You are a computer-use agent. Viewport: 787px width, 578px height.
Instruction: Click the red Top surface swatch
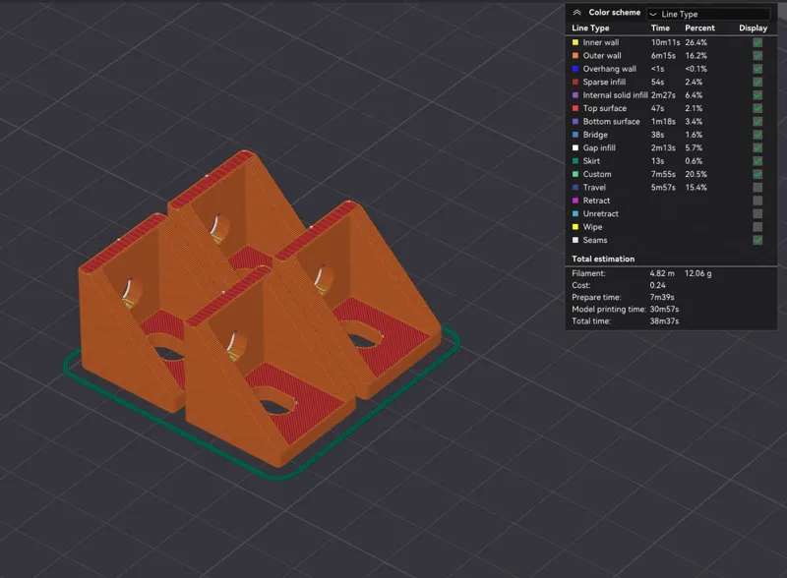(575, 108)
